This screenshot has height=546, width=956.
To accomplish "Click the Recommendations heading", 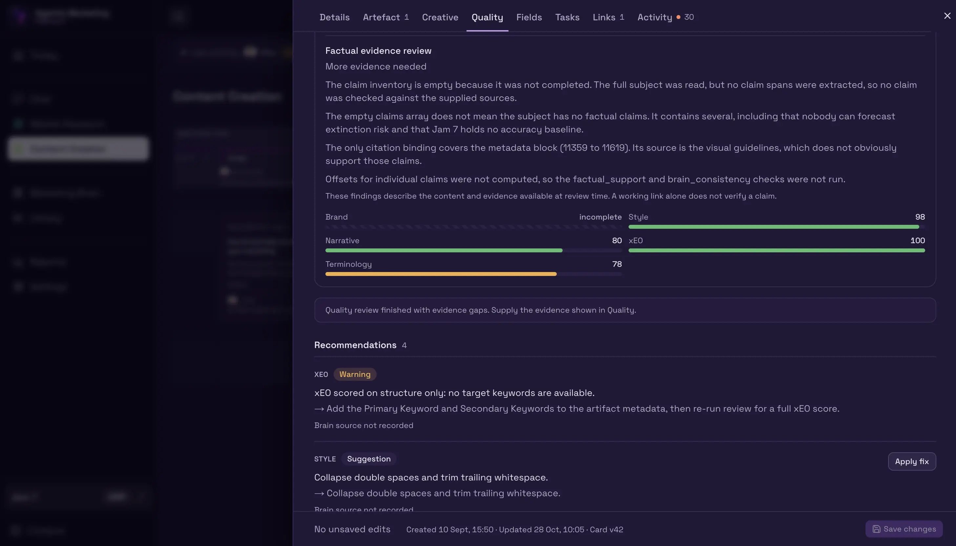I will click(355, 345).
